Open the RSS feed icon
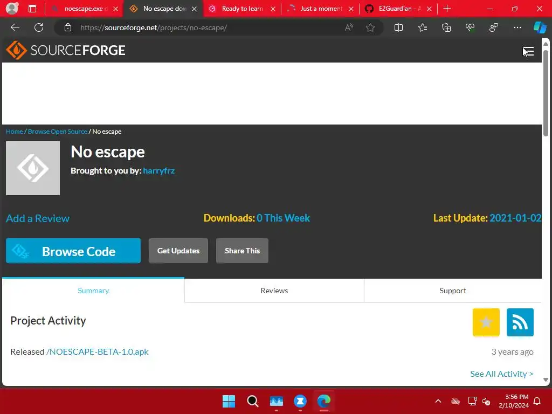 (520, 322)
